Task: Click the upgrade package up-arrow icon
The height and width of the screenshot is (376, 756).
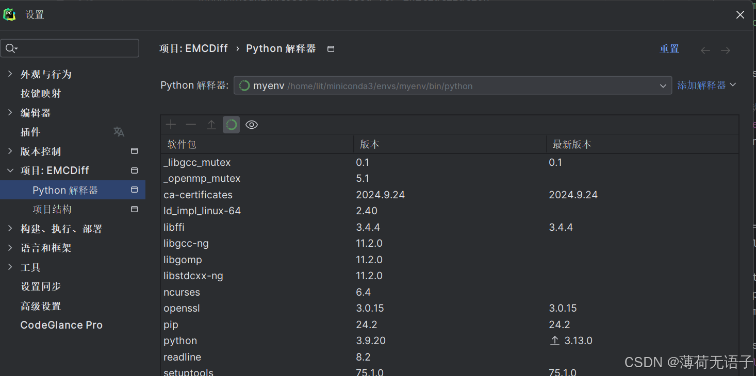Action: point(211,125)
